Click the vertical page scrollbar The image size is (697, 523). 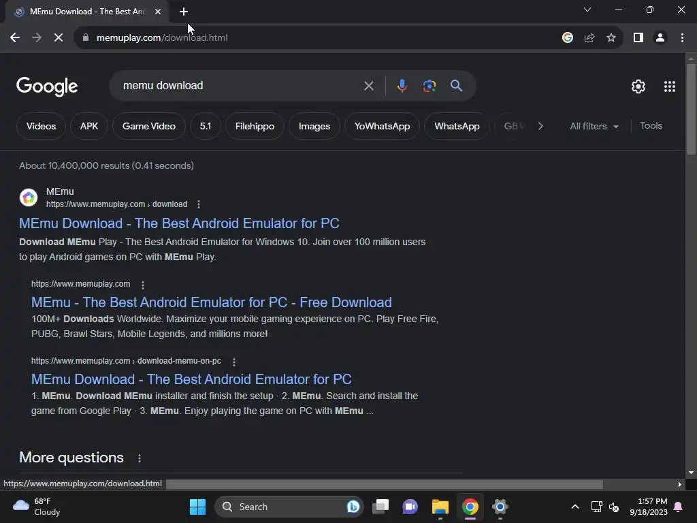tap(691, 110)
